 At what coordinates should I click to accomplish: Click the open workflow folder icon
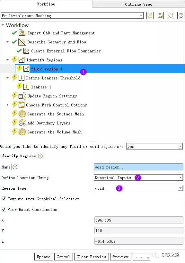[150, 16]
